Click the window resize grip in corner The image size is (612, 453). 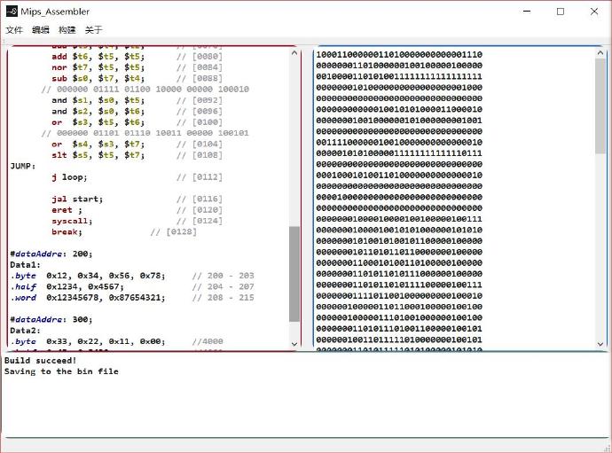(608, 449)
